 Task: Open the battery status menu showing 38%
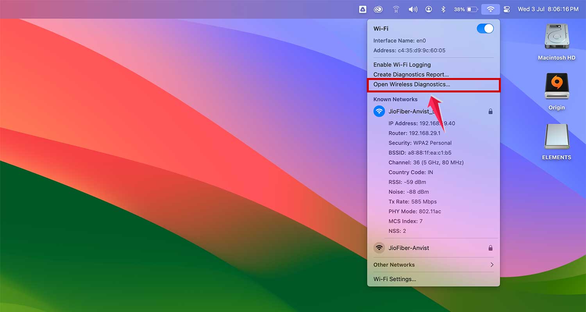coord(465,9)
